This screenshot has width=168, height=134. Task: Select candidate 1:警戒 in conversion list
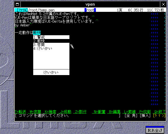click(x=51, y=37)
